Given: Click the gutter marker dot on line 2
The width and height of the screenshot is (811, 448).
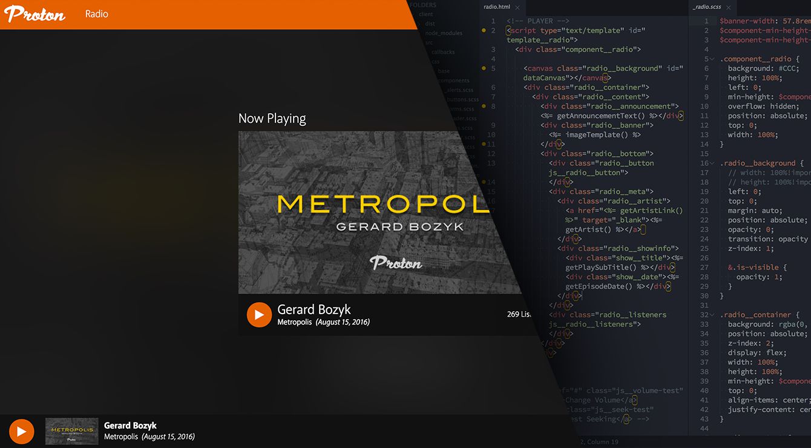Looking at the screenshot, I should point(483,30).
